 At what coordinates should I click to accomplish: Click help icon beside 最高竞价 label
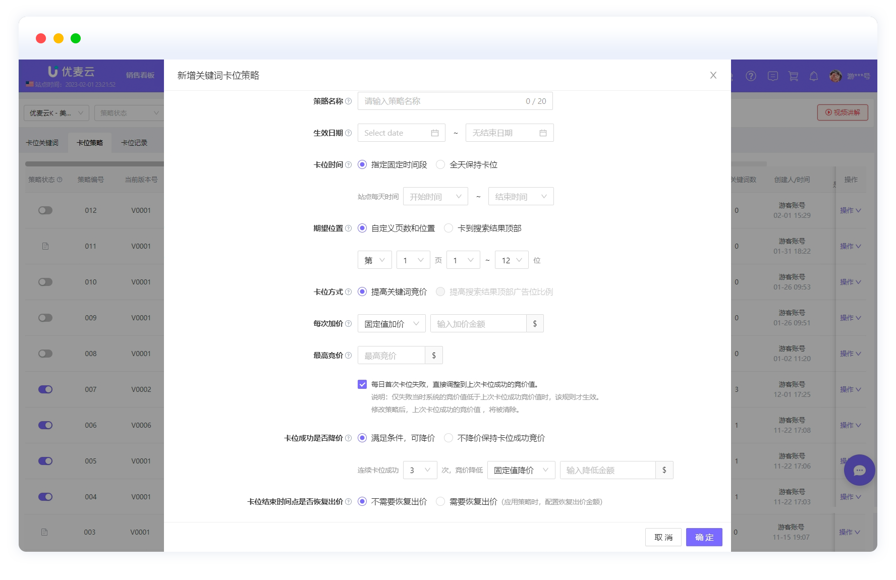coord(348,356)
